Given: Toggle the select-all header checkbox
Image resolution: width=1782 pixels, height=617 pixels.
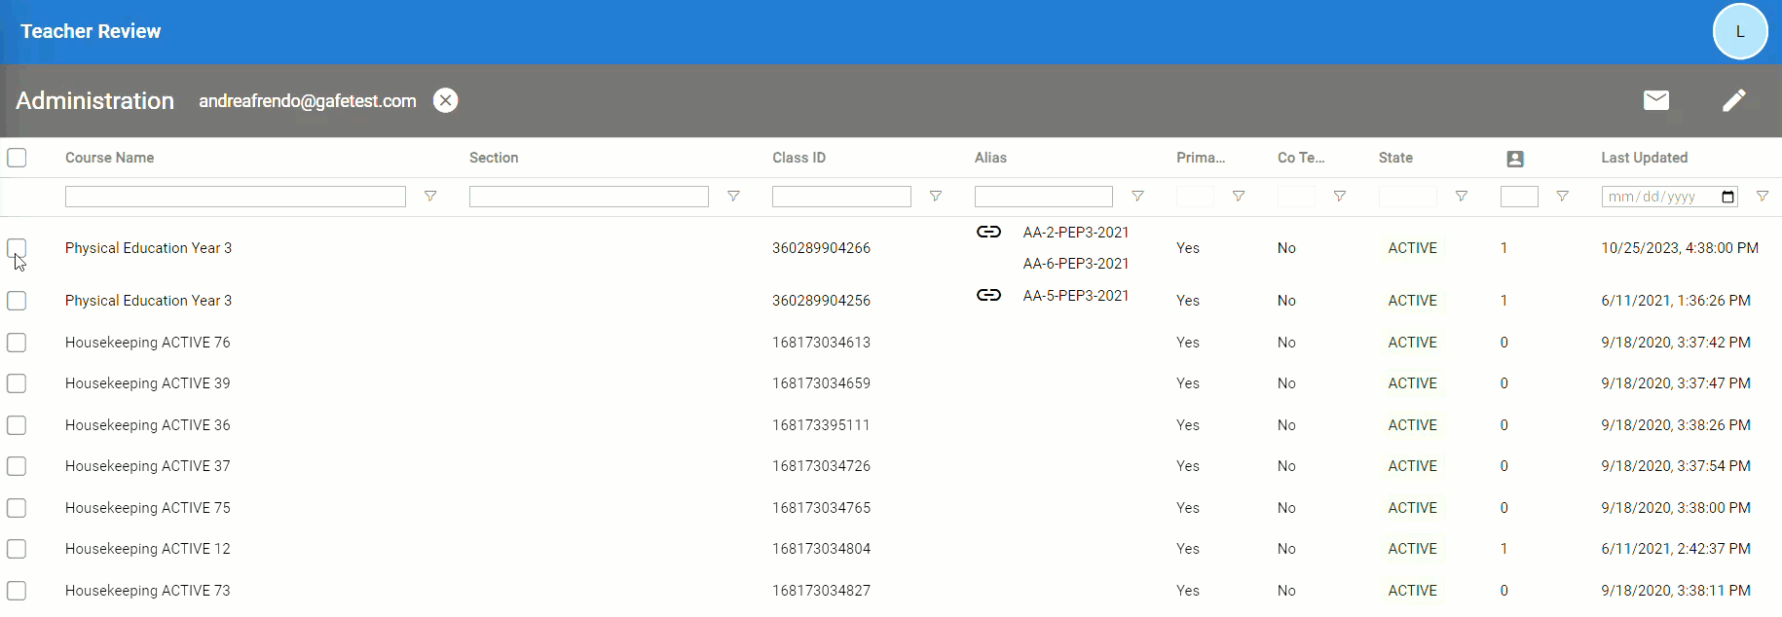Looking at the screenshot, I should coord(17,158).
